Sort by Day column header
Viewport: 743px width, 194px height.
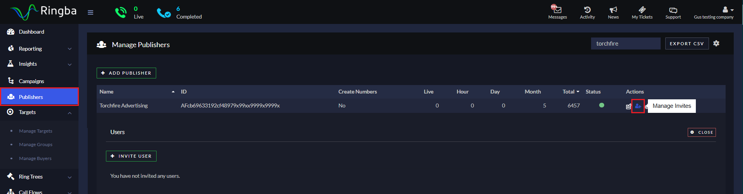495,92
